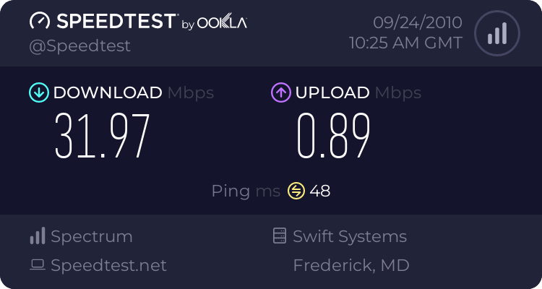This screenshot has height=289, width=542.
Task: Click the Speedtest gauge logo icon
Action: click(40, 22)
